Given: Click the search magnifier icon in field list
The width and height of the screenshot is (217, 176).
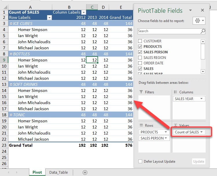Looking at the screenshot, I should [x=203, y=31].
